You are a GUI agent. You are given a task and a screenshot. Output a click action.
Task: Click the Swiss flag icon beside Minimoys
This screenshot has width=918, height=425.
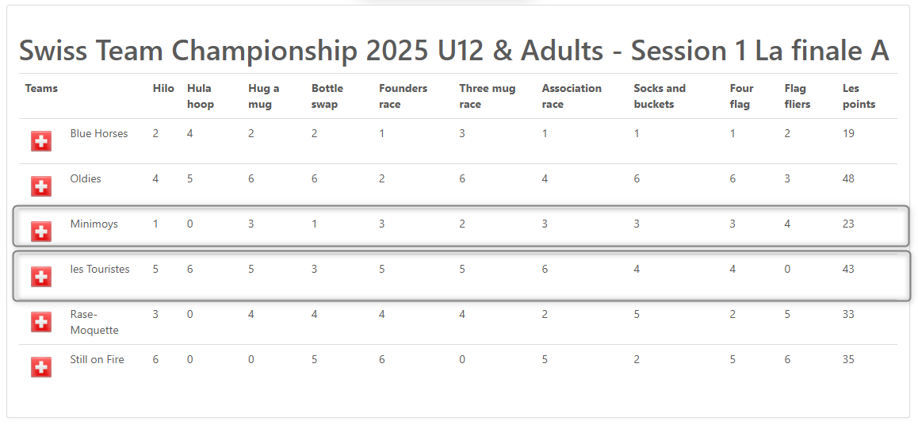[x=41, y=232]
